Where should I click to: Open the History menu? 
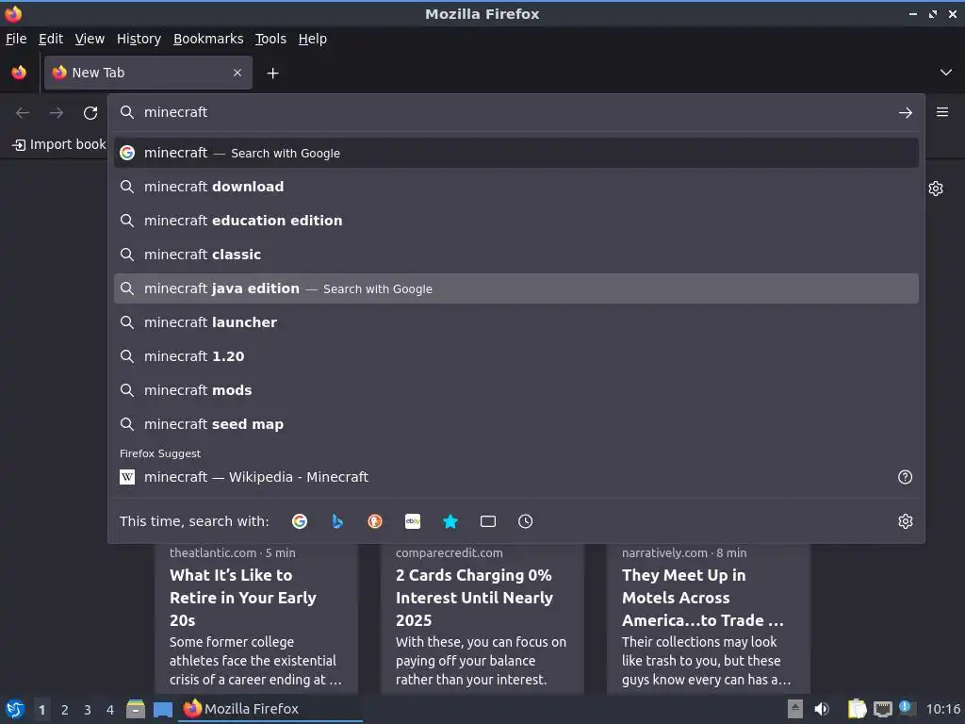click(x=139, y=39)
